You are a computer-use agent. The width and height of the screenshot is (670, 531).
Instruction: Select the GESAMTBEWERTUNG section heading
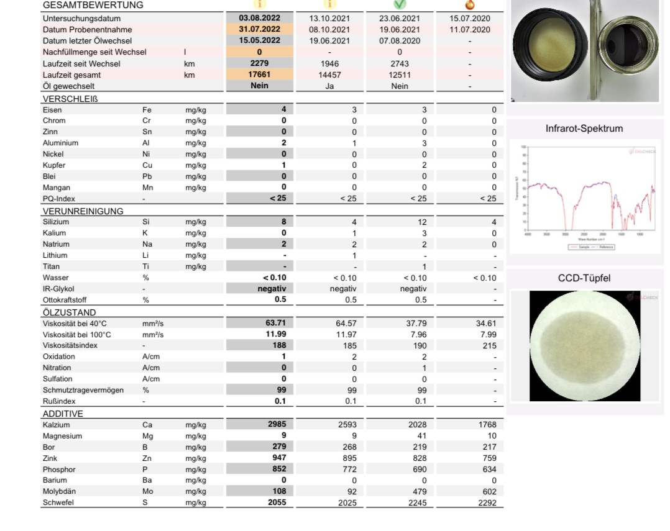click(93, 5)
